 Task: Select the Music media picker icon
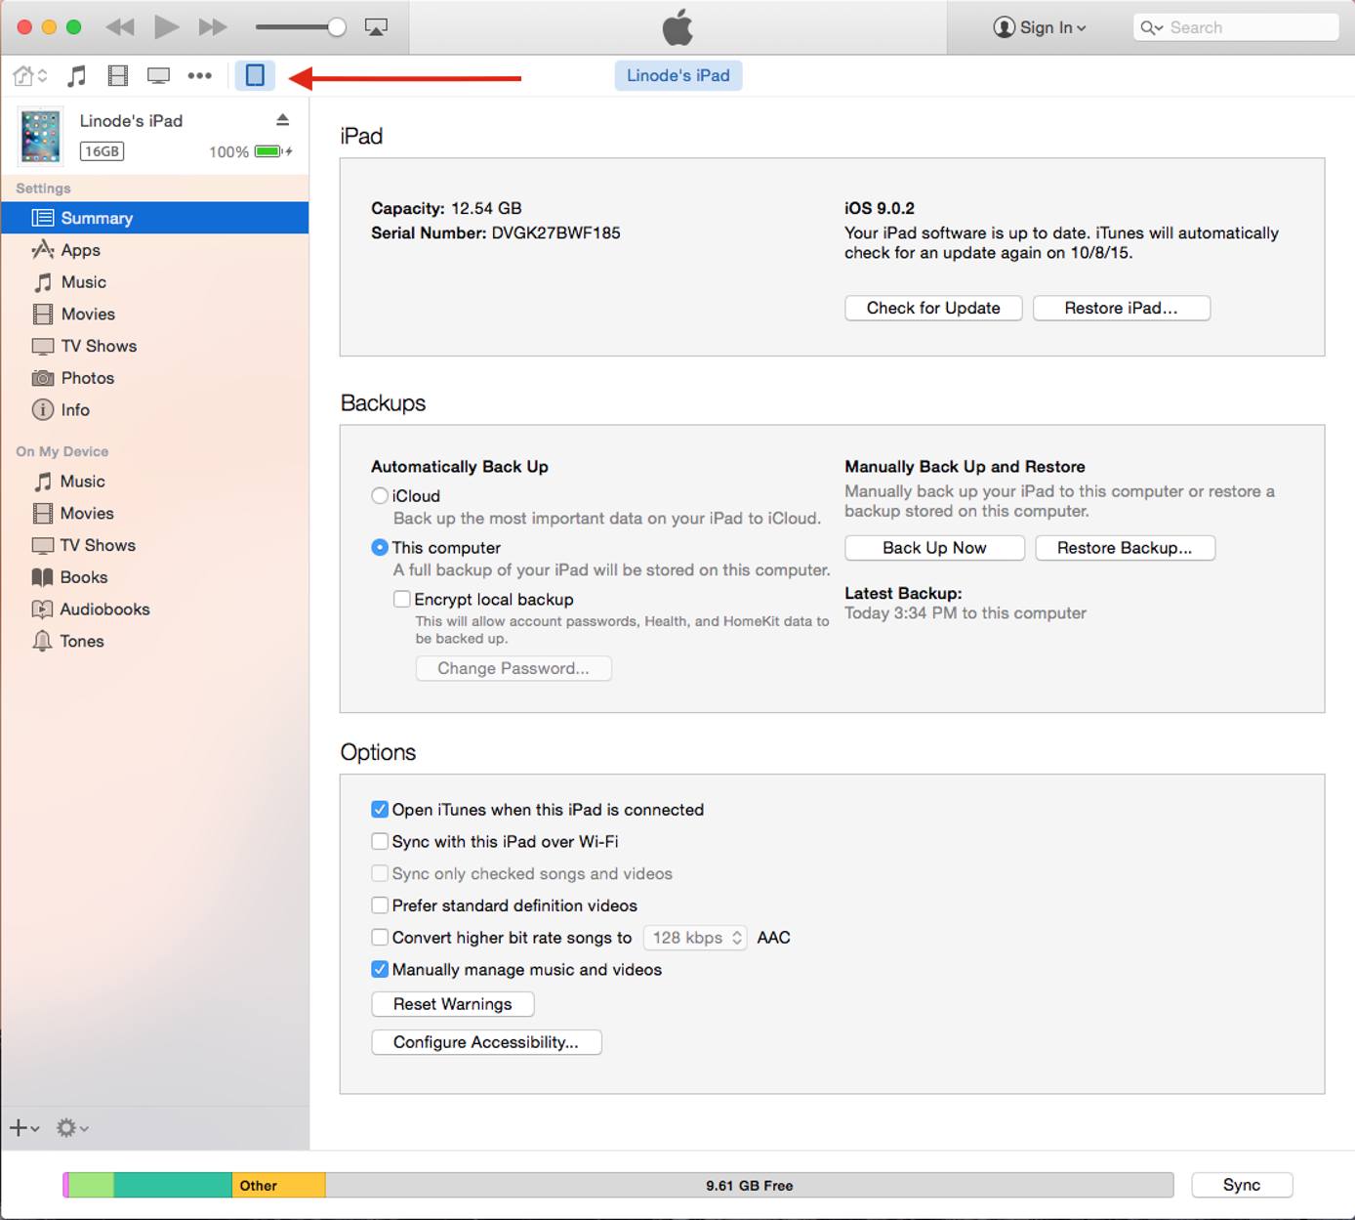pyautogui.click(x=76, y=75)
